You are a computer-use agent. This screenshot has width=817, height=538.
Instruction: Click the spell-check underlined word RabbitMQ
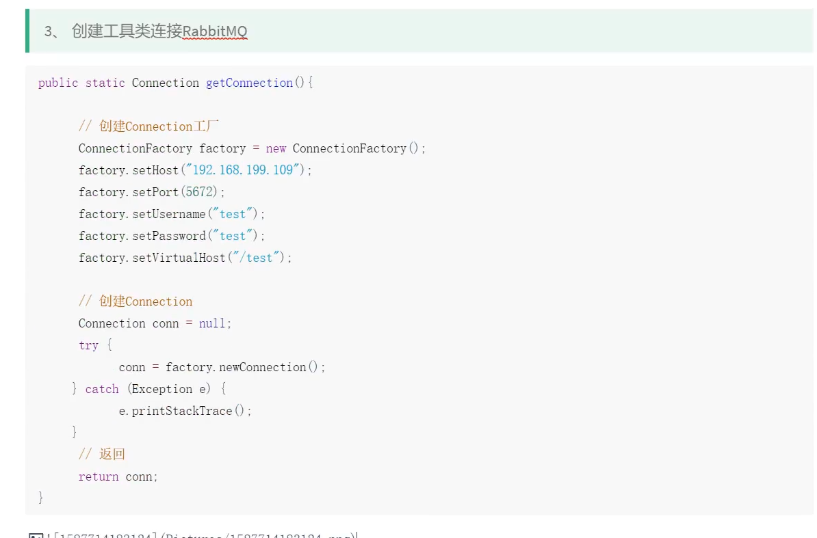coord(215,31)
